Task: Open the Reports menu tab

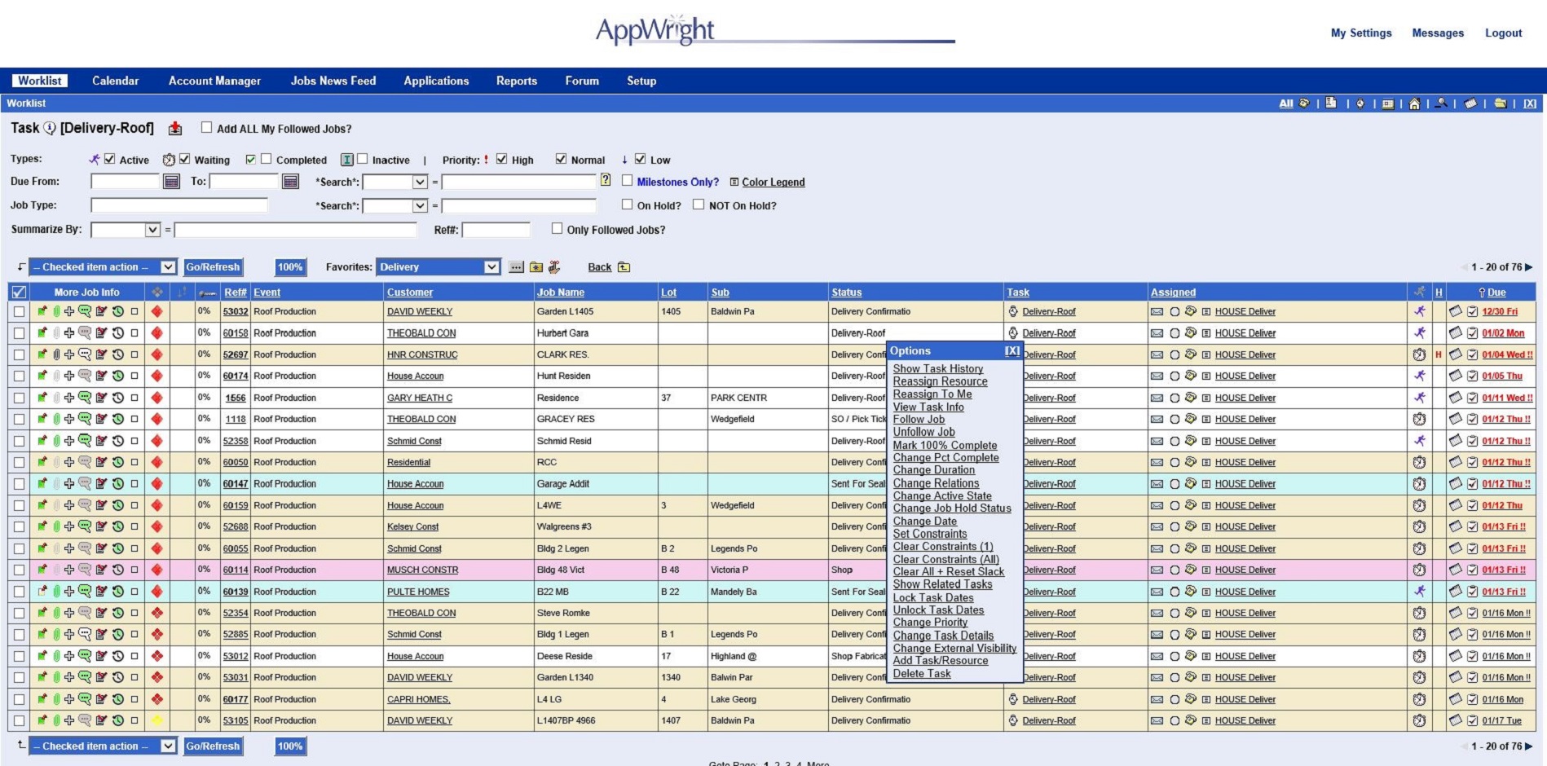Action: point(517,81)
